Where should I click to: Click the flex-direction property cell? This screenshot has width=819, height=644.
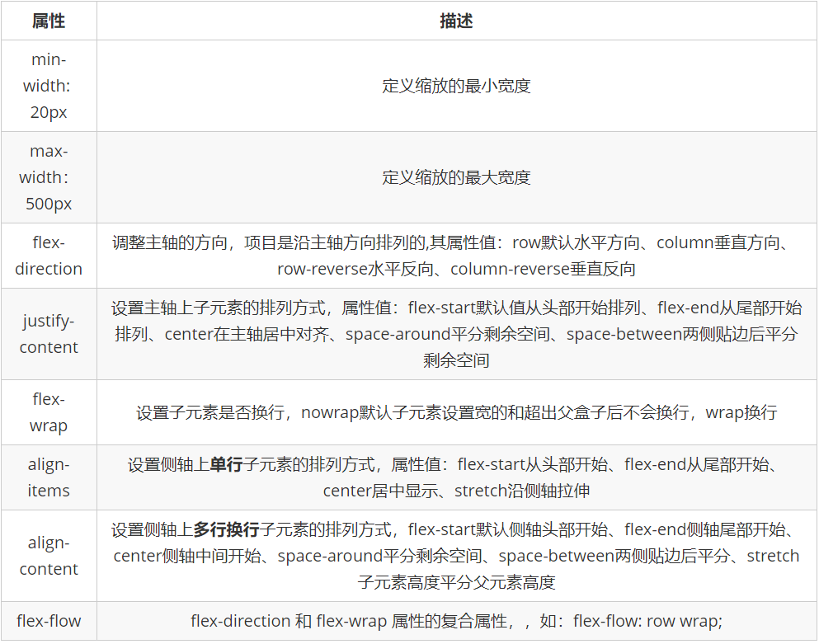48,255
